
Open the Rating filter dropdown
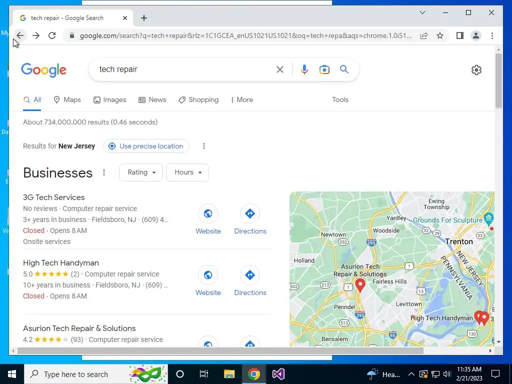click(141, 172)
